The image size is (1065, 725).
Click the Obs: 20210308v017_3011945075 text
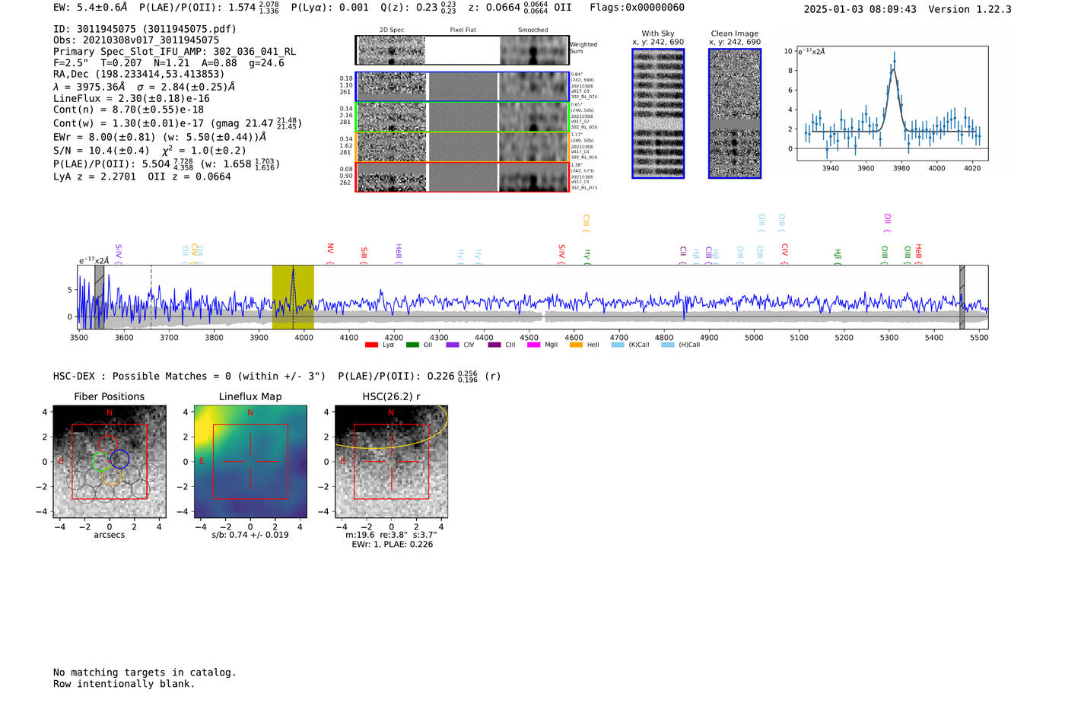click(x=136, y=40)
